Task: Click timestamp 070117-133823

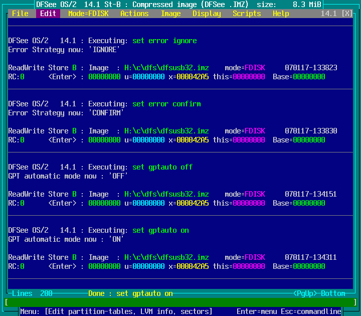Action: click(x=311, y=68)
